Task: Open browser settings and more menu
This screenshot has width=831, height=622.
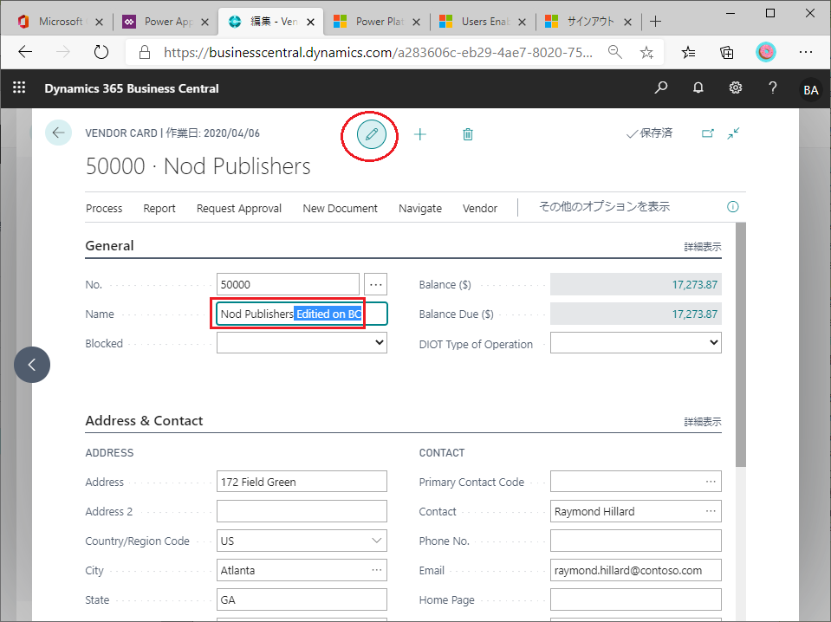Action: 806,52
